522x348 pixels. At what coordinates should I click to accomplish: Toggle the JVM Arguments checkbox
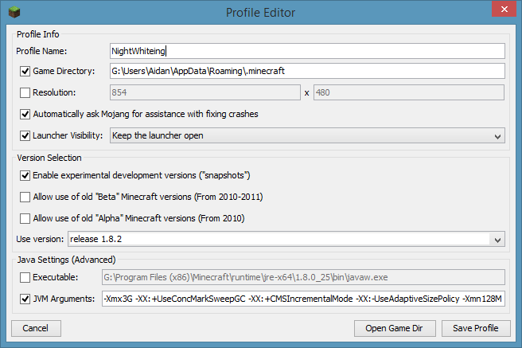coord(25,299)
